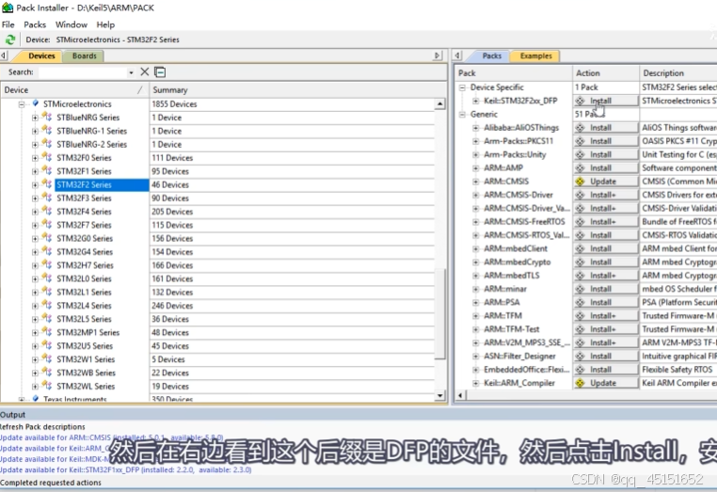Screen dimensions: 717x492
Task: Click the refresh packs toolbar icon
Action: [9, 40]
